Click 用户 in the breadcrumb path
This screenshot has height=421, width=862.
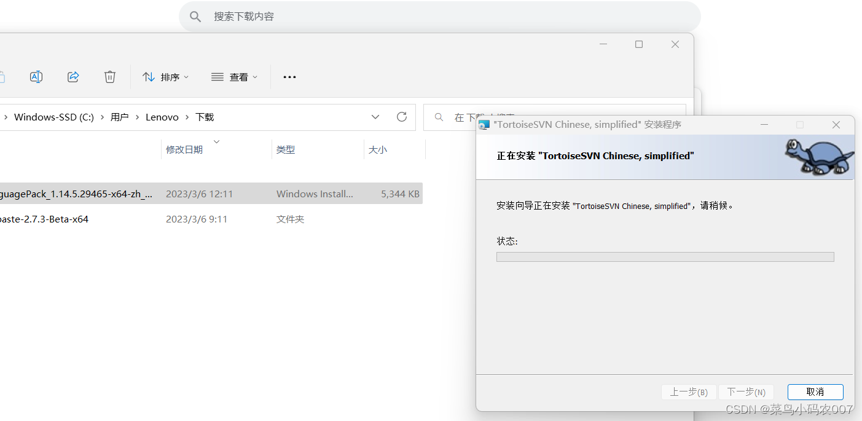[x=119, y=117]
